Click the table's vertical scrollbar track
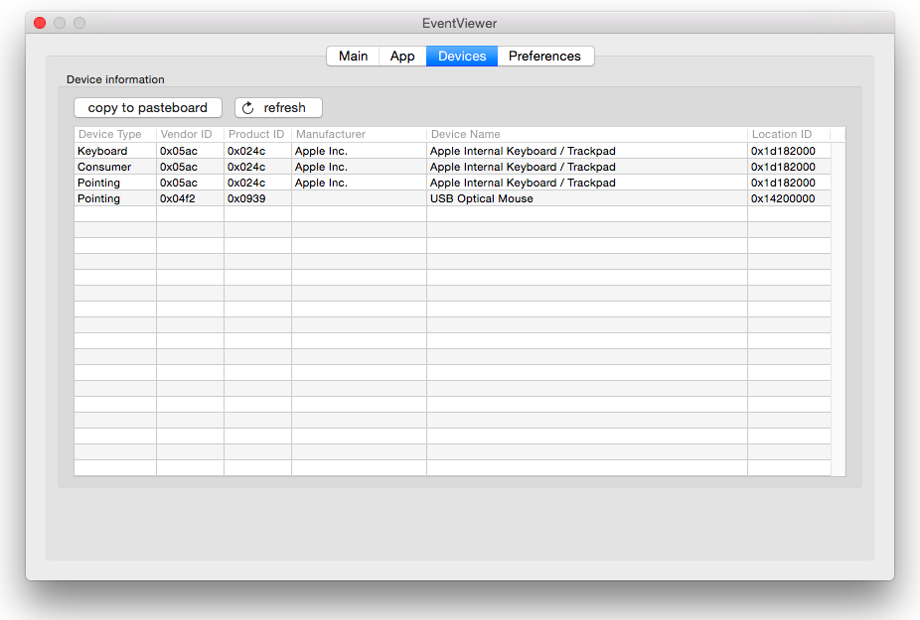920x620 pixels. pos(839,309)
